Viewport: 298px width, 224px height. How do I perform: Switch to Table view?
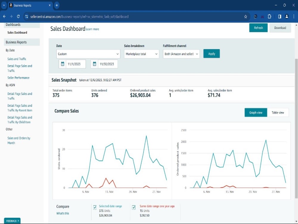pos(278,113)
